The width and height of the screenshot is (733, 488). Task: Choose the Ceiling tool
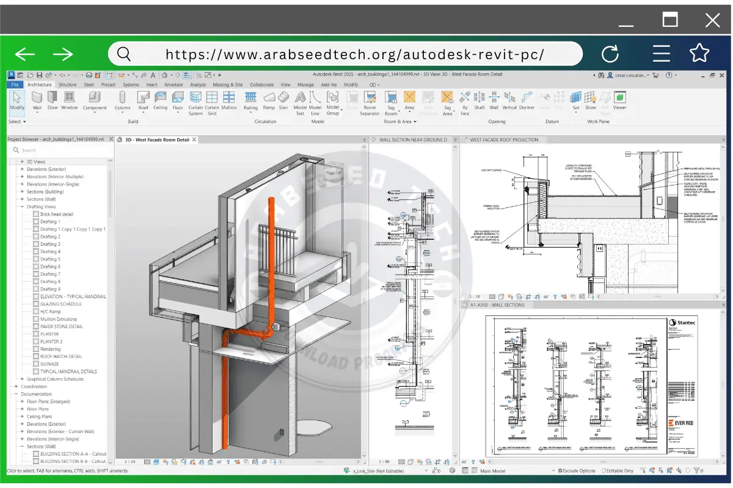point(160,101)
